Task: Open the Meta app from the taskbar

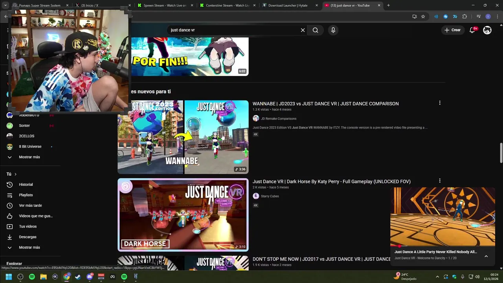Action: point(112,277)
